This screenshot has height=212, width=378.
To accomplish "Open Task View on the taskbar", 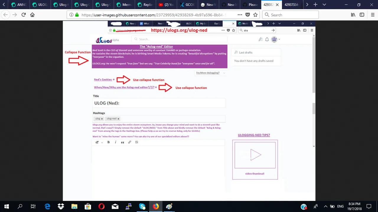I will (x=33, y=206).
